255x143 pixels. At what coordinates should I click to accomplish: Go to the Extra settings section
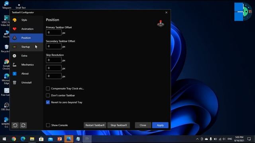27,56
